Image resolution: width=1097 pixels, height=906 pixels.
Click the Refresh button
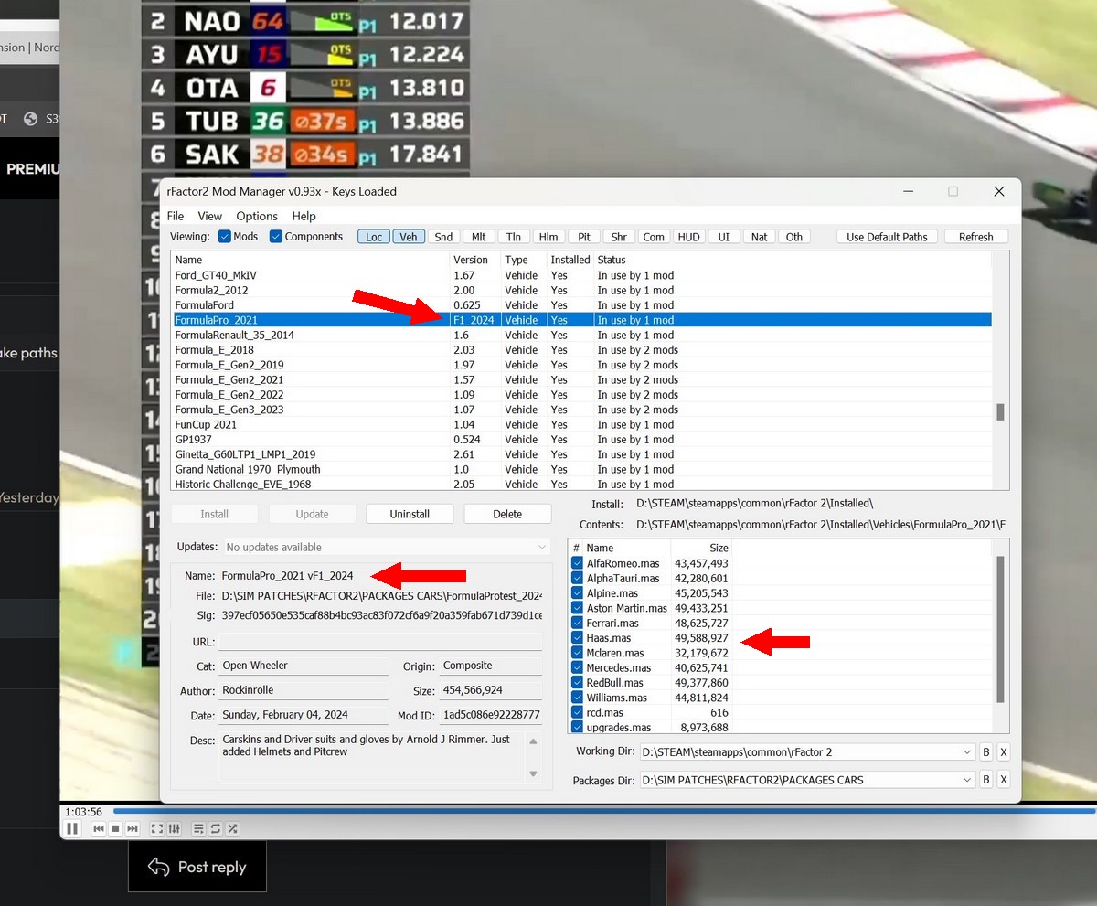[976, 237]
